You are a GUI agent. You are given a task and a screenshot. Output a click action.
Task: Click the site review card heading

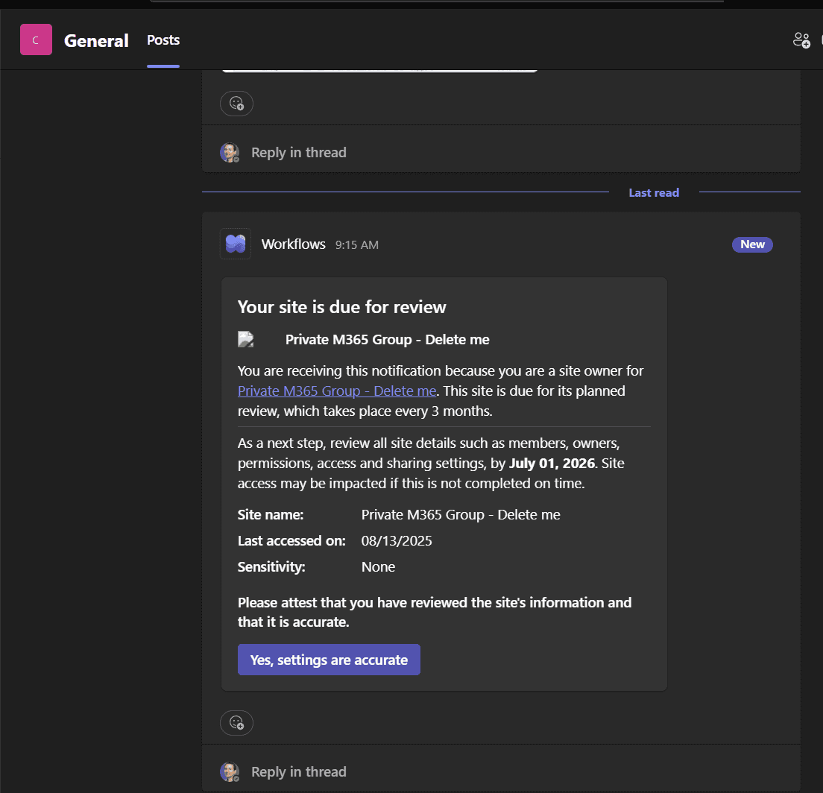(341, 307)
